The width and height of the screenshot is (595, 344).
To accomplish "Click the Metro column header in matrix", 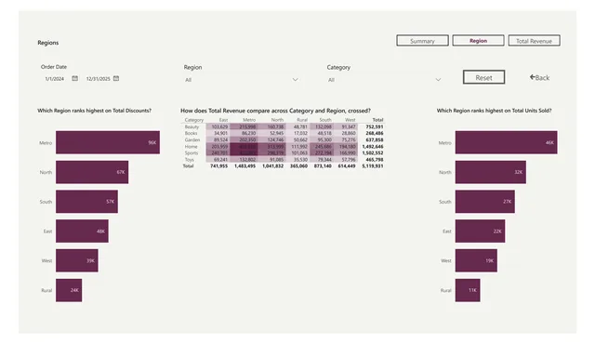I will pos(249,120).
